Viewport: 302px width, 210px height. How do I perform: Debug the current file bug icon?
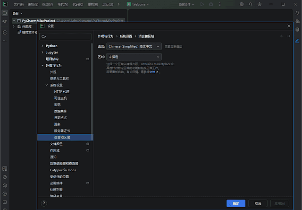click(211, 4)
